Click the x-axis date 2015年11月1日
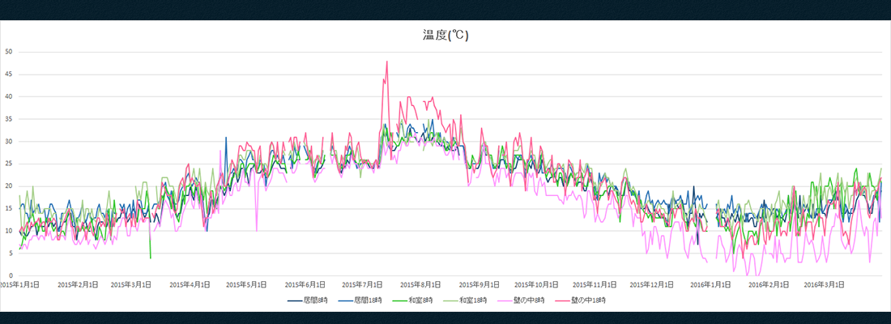The width and height of the screenshot is (891, 324). point(594,283)
